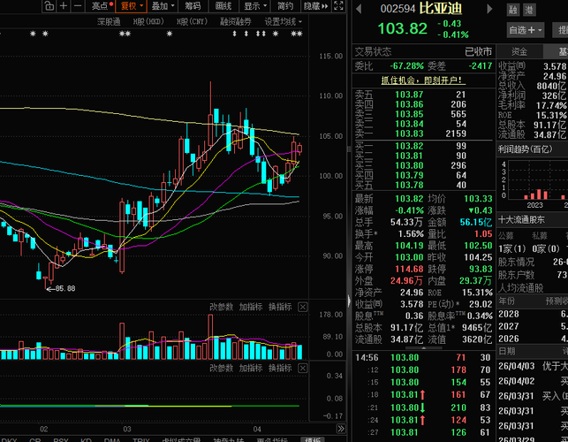
Task: Click the 利润趋势(百亿) chart header
Action: (526, 149)
